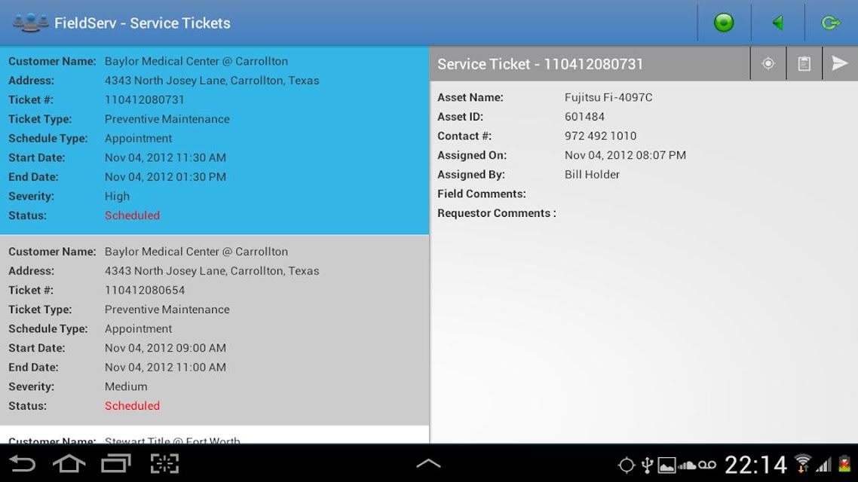The height and width of the screenshot is (482, 858).
Task: Tap the voicemail status icon
Action: click(x=707, y=465)
